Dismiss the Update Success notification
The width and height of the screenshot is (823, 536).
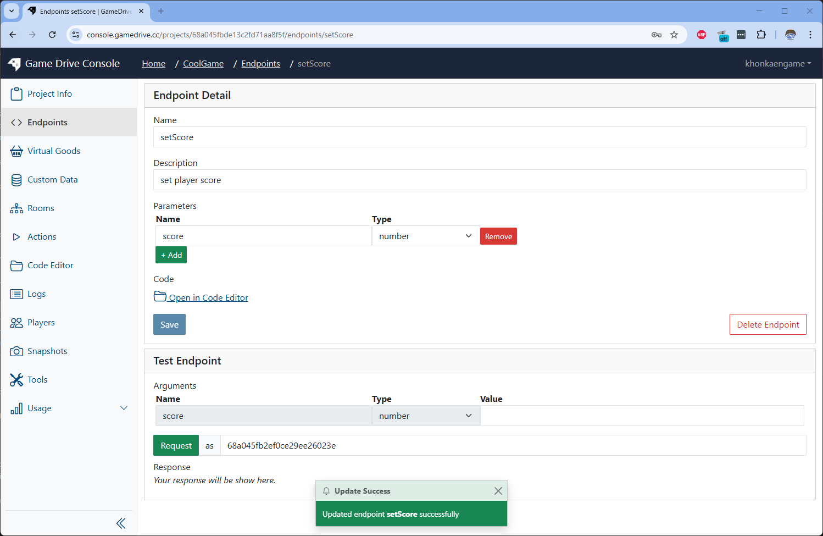point(498,491)
